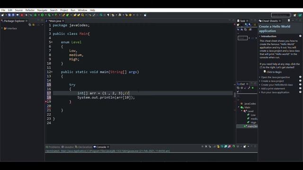
Task: Click the Open Perspective icon
Action: click(x=294, y=15)
